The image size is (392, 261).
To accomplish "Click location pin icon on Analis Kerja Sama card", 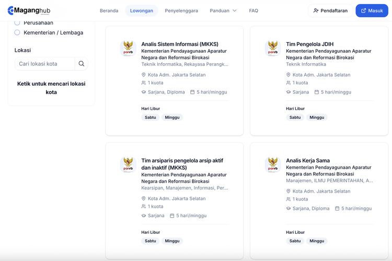I will (x=288, y=191).
